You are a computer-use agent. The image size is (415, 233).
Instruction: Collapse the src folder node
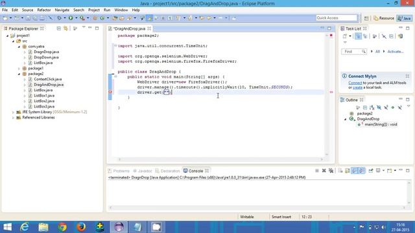(x=13, y=41)
